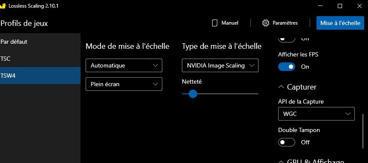This screenshot has width=368, height=163.
Task: Disable the Afficher les FPS toggle
Action: pos(287,67)
